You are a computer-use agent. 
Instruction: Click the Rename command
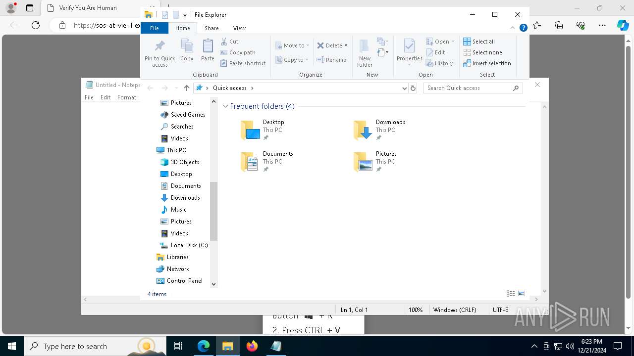point(332,60)
